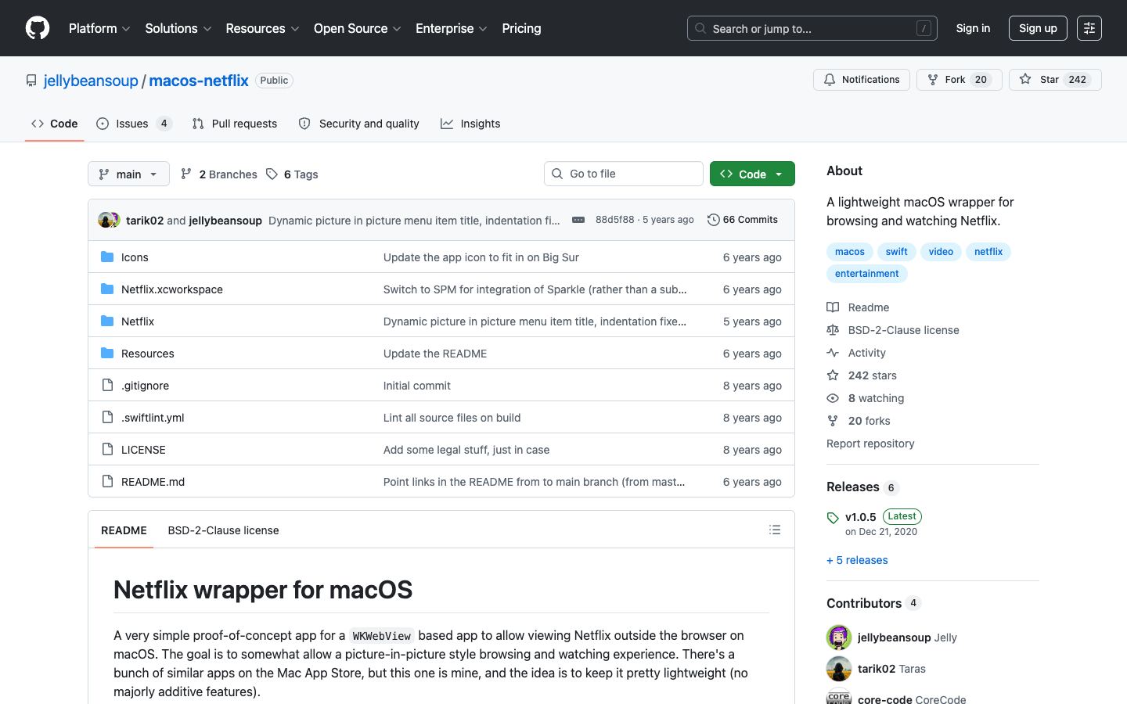This screenshot has width=1127, height=704.
Task: Open the Insights tab
Action: click(x=470, y=124)
